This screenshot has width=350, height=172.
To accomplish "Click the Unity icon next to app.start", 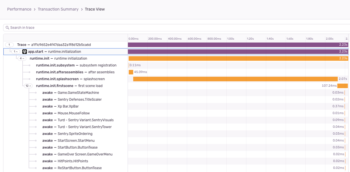I will click(25, 51).
